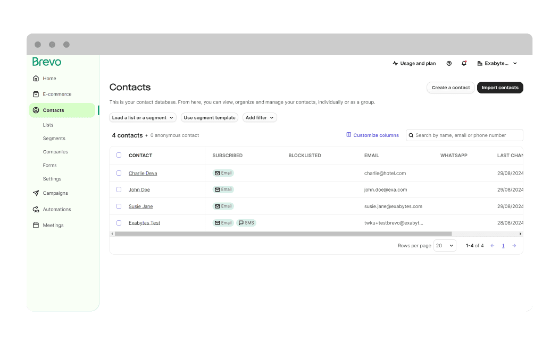Image resolution: width=559 pixels, height=345 pixels.
Task: Expand the Add filter dropdown
Action: point(260,118)
